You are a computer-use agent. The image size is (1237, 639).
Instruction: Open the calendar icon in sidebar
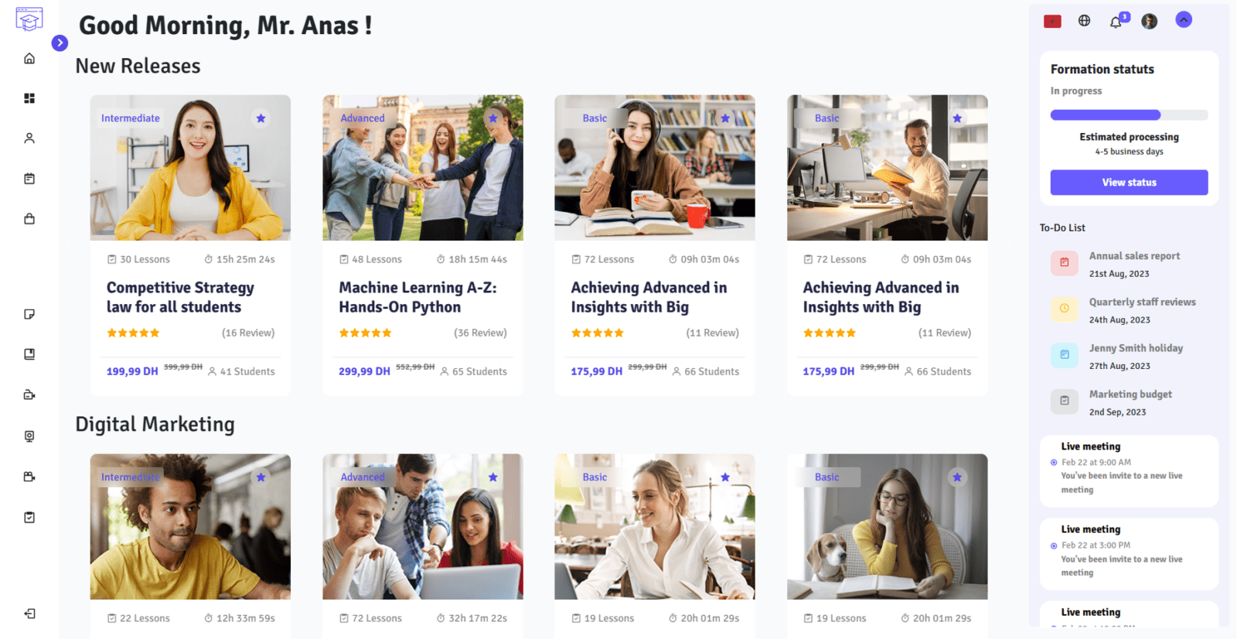coord(29,179)
